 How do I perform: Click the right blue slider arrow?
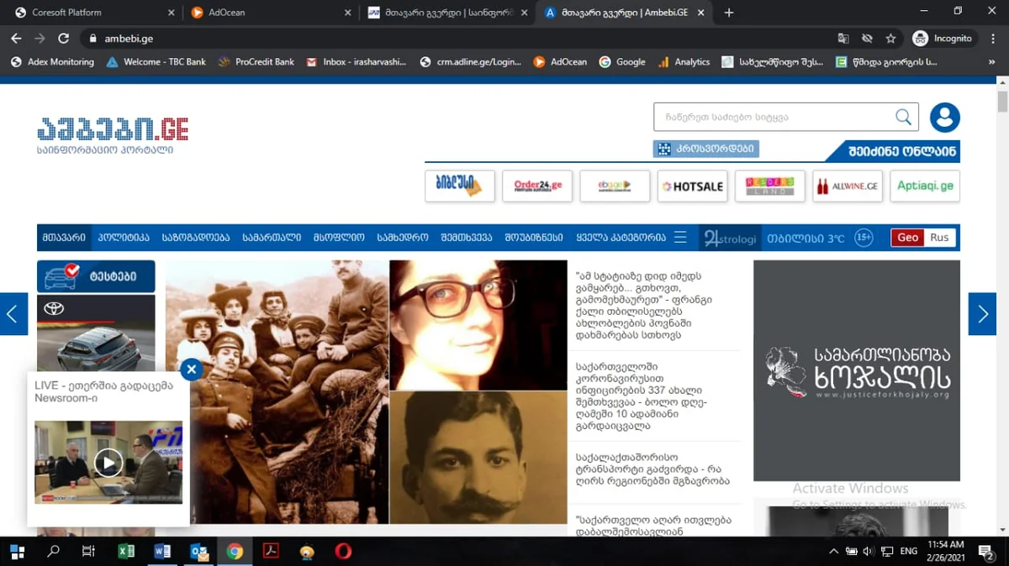click(x=982, y=314)
